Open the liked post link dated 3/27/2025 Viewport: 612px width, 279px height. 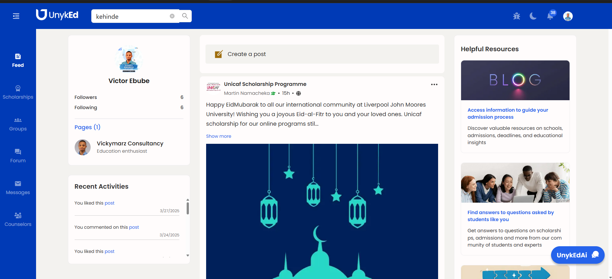click(109, 203)
